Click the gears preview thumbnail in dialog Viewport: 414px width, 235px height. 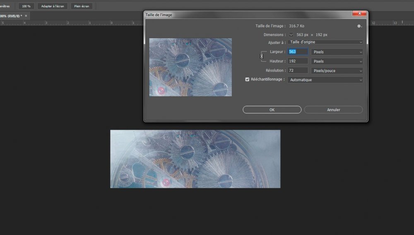(190, 67)
